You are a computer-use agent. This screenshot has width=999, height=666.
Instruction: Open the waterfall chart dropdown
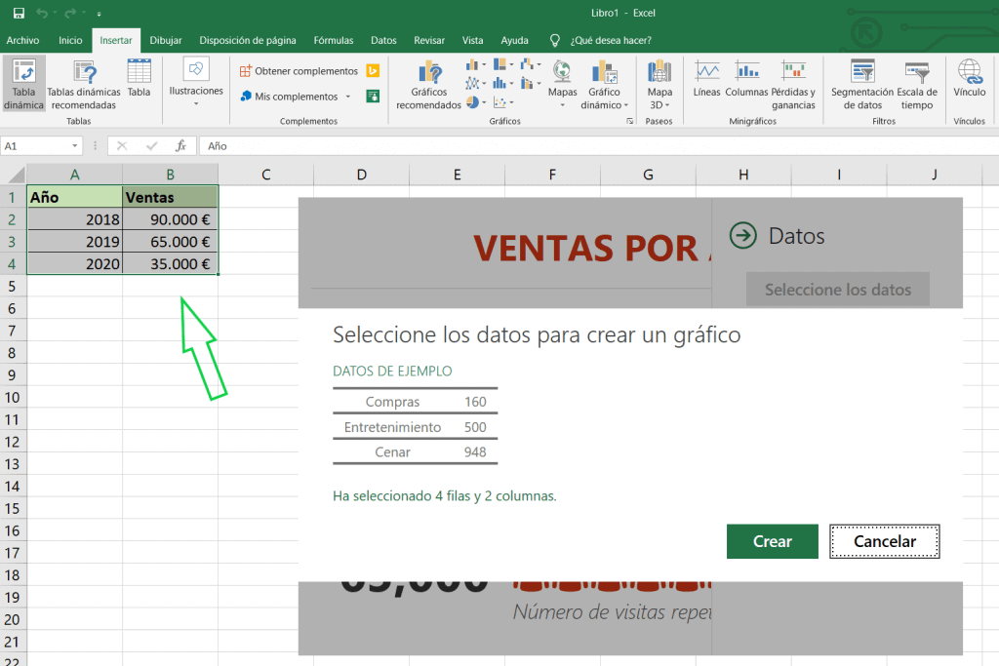point(531,64)
